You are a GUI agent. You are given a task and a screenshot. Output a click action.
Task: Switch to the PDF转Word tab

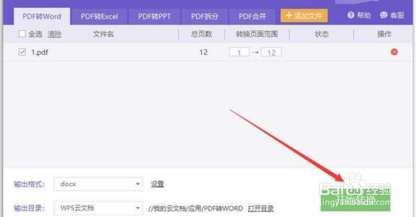(x=42, y=16)
